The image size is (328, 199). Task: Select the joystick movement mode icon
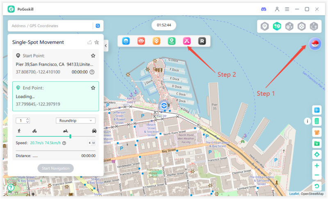(301, 26)
